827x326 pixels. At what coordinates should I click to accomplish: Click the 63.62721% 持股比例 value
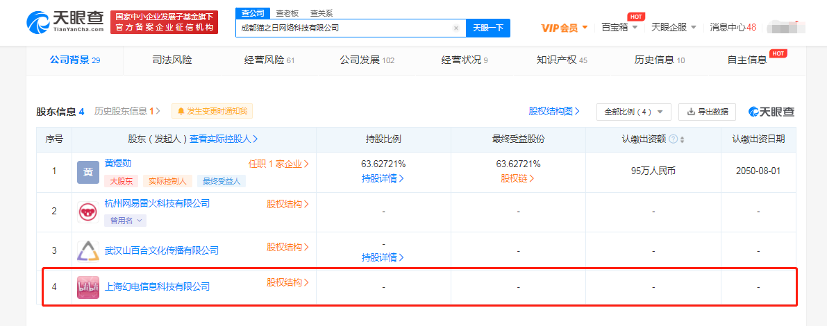coord(383,164)
